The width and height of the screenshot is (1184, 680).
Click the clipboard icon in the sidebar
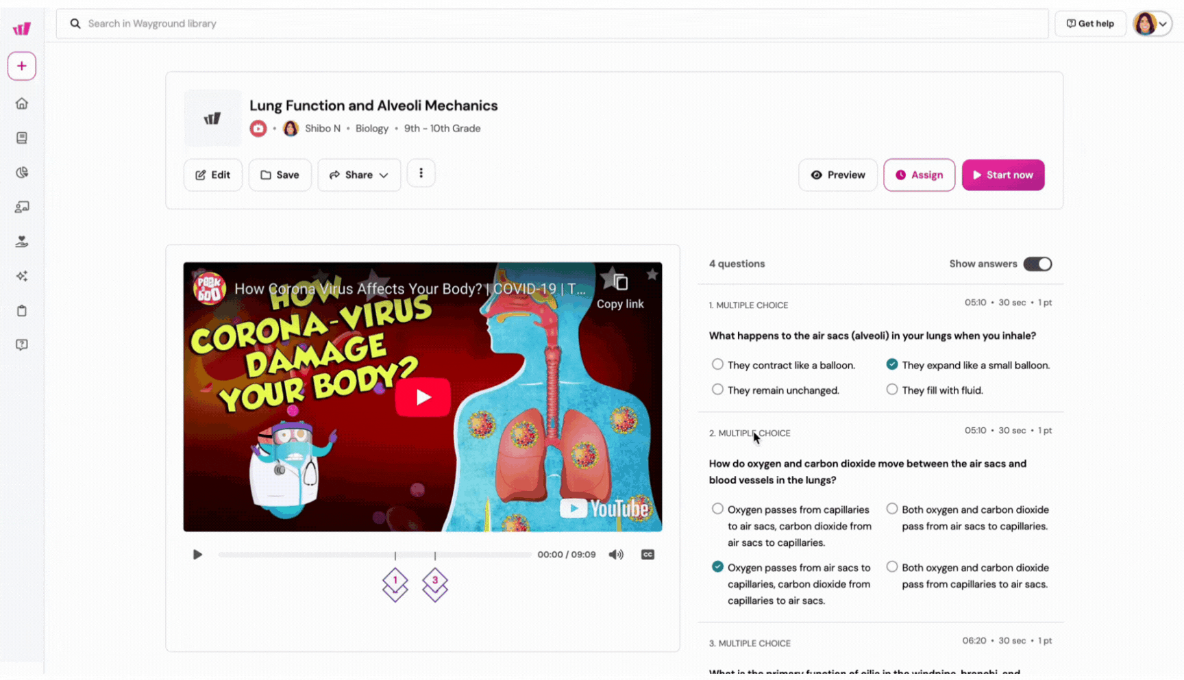pos(22,311)
